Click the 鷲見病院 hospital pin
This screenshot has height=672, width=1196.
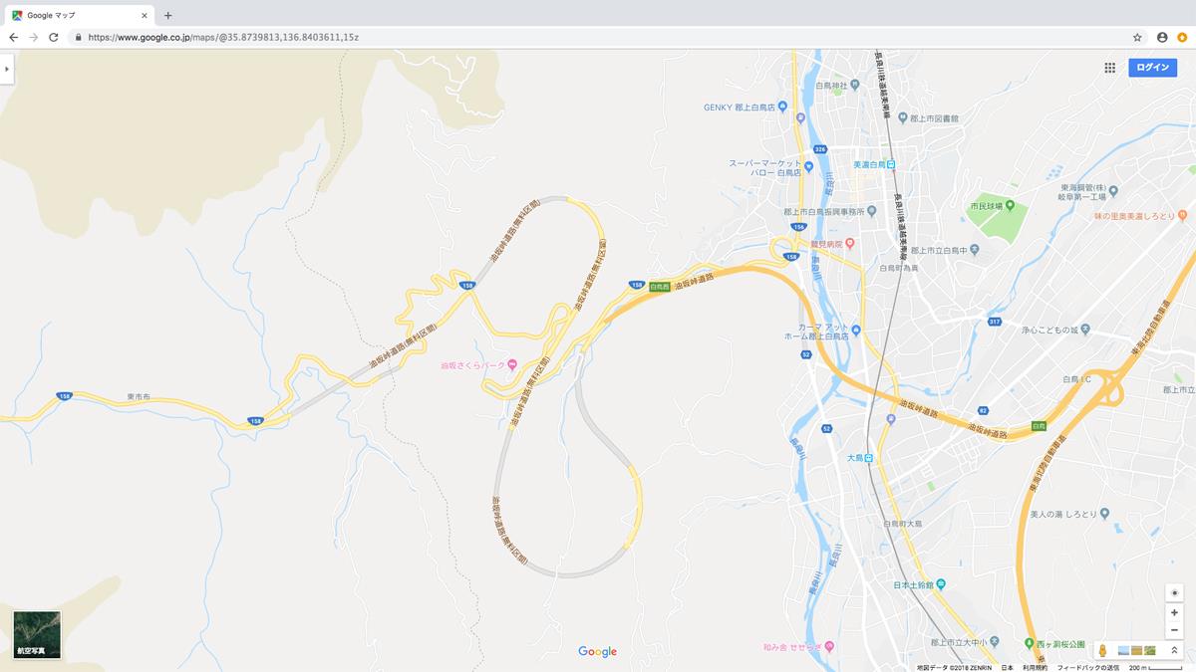(x=850, y=244)
